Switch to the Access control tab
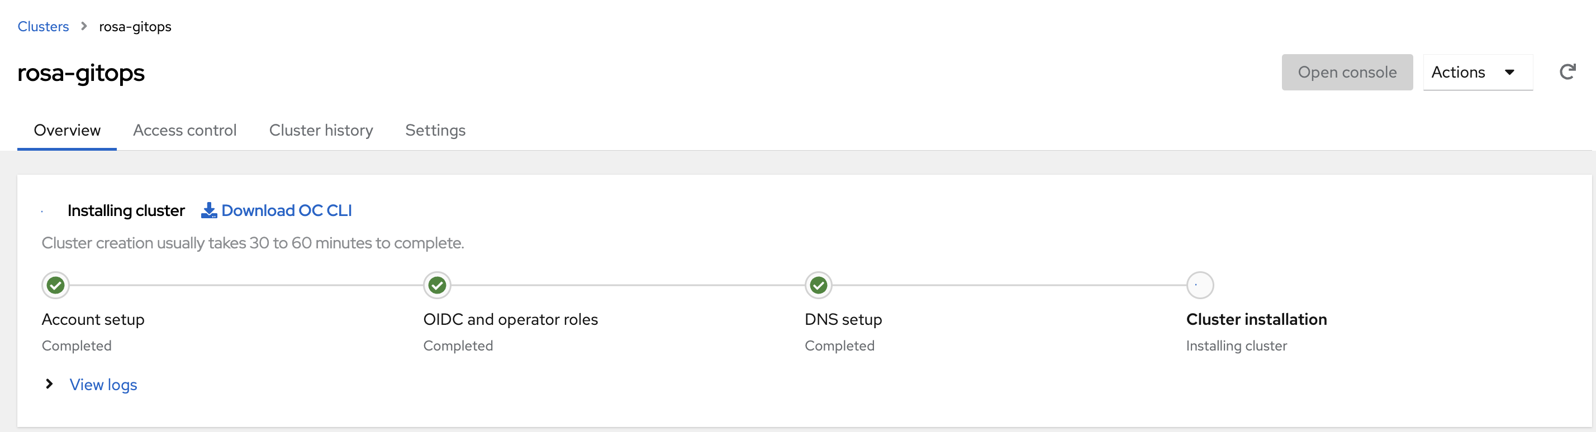This screenshot has width=1596, height=432. click(184, 130)
